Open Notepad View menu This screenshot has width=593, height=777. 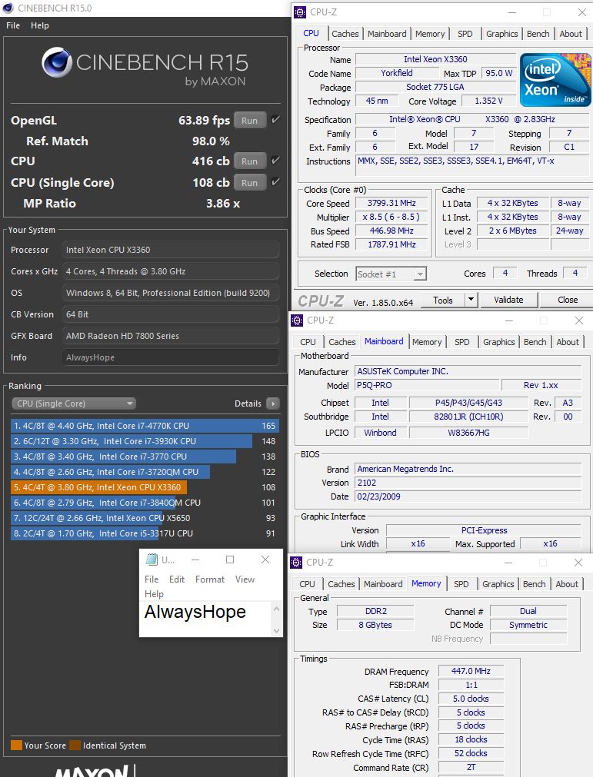245,579
